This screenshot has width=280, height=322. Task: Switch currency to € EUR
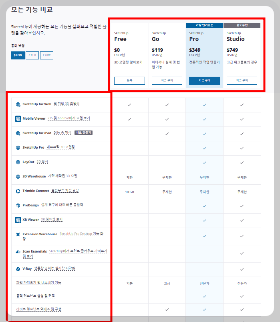32,55
